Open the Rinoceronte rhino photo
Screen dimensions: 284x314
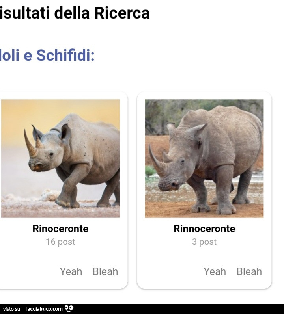[x=60, y=158]
